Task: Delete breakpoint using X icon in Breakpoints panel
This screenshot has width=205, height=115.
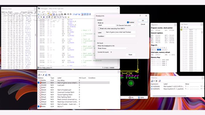Action: [x=43, y=75]
